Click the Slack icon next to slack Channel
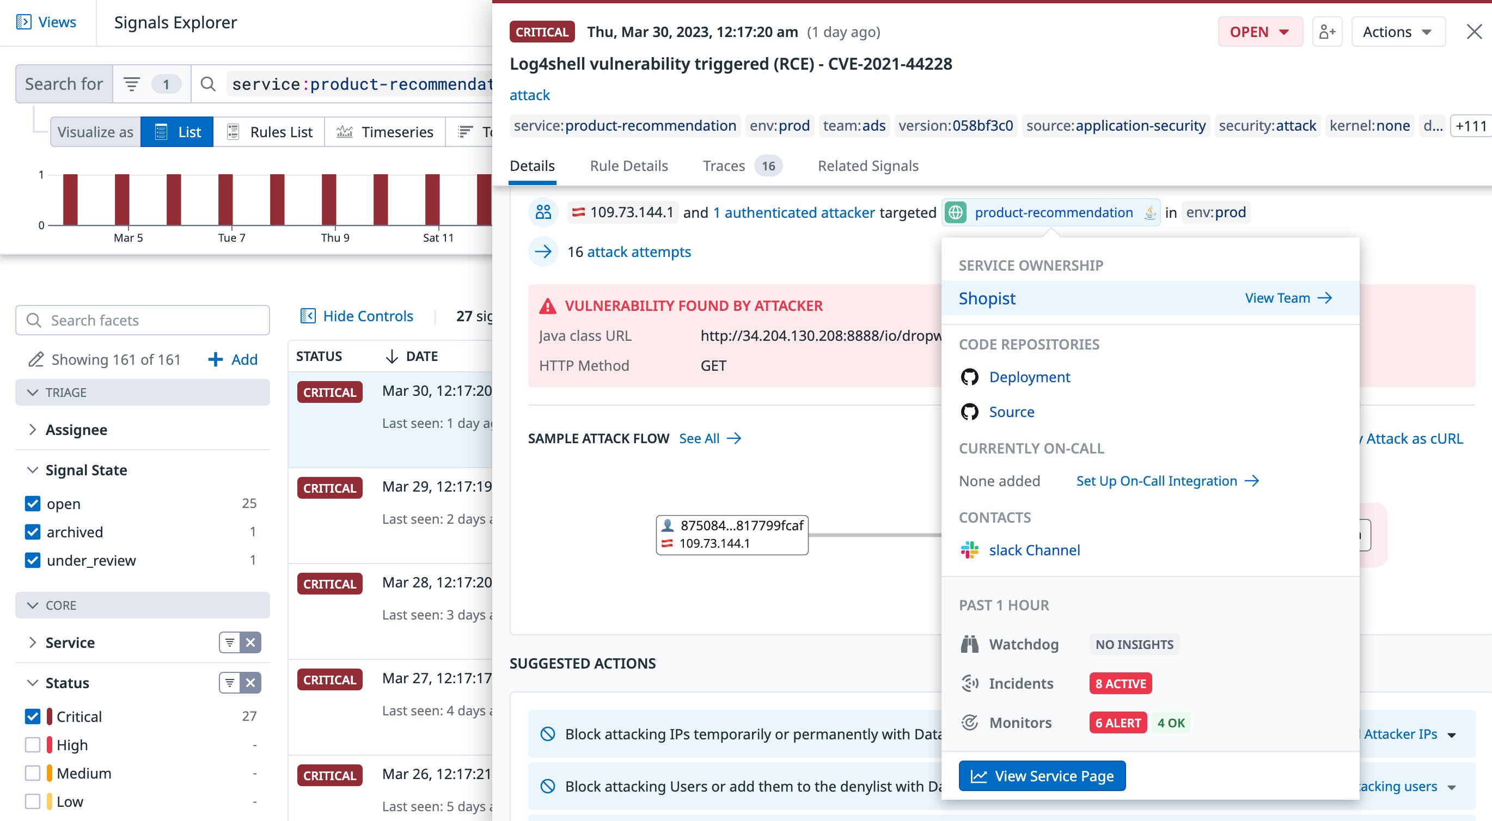Viewport: 1492px width, 821px height. [968, 550]
